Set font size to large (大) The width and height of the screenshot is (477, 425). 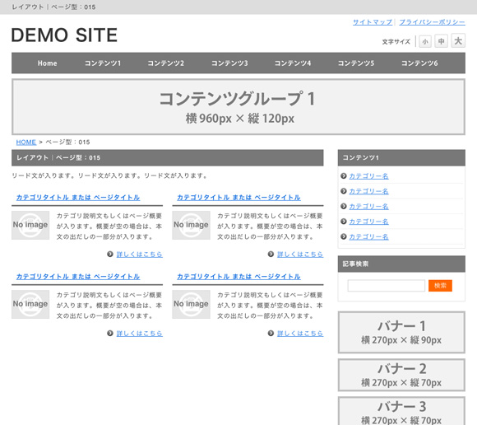pyautogui.click(x=458, y=40)
